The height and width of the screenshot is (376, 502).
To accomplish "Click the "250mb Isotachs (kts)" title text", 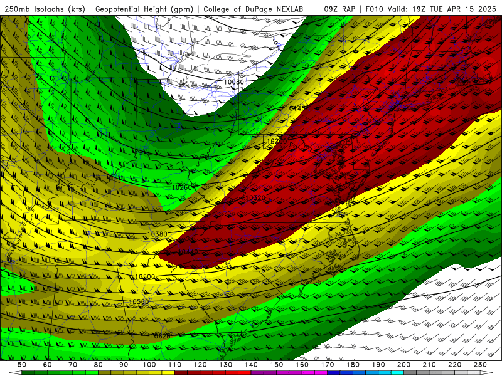I will [x=45, y=9].
